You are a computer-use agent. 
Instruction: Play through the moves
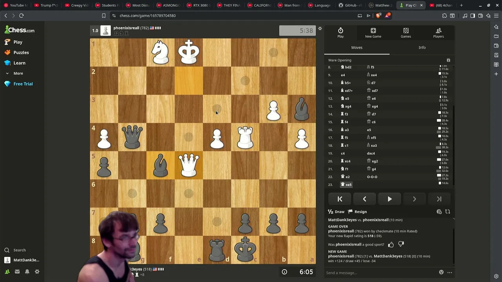click(x=389, y=199)
